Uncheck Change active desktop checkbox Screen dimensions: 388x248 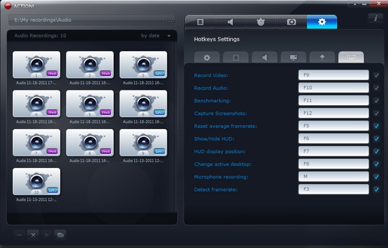pos(376,164)
